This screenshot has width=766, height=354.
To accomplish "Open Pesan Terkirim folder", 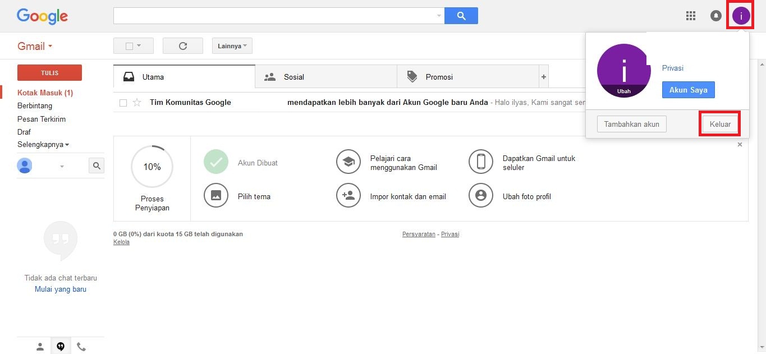I will coord(42,119).
